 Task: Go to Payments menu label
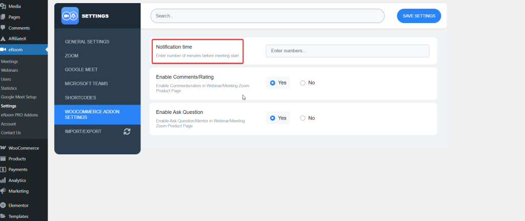pyautogui.click(x=18, y=169)
